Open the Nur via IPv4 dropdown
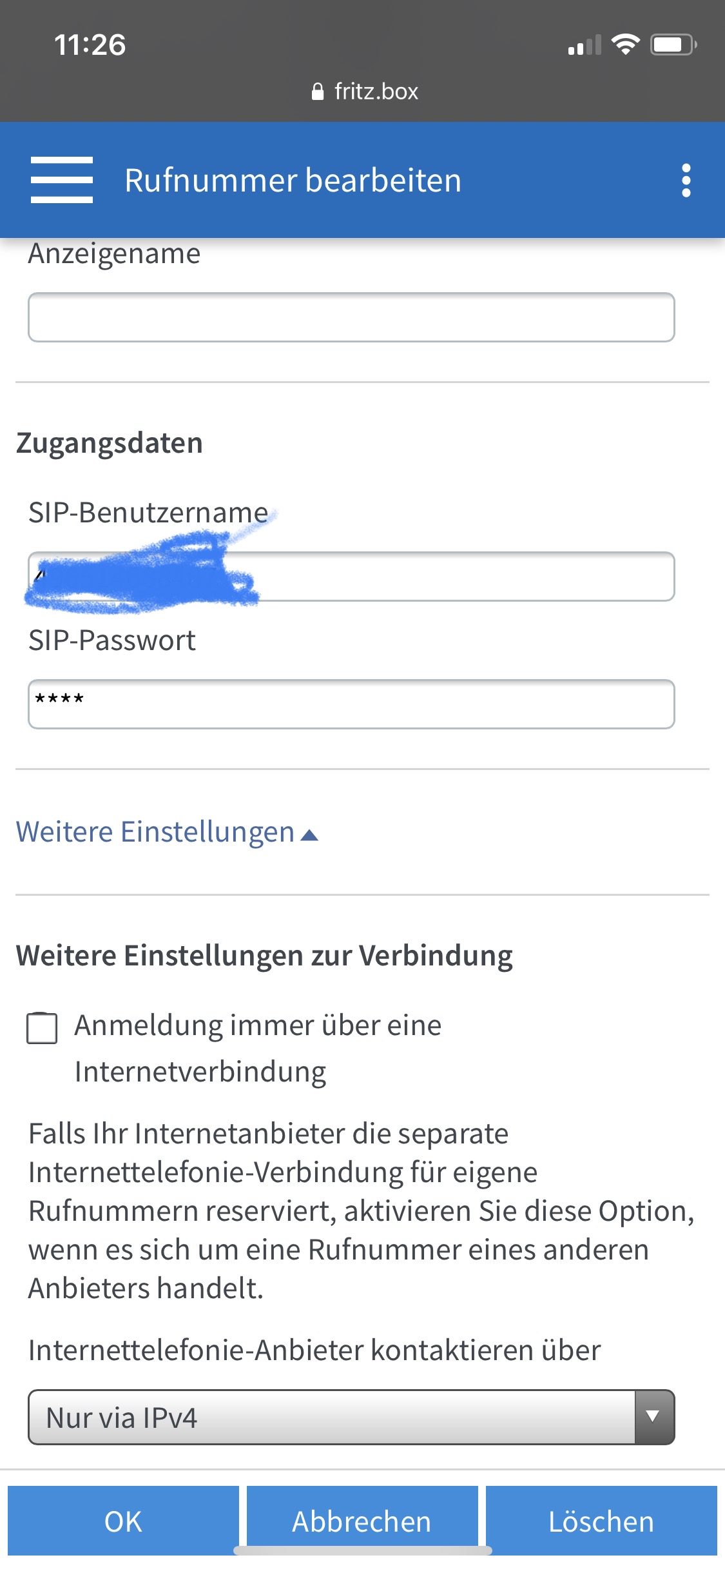 coord(332,1417)
